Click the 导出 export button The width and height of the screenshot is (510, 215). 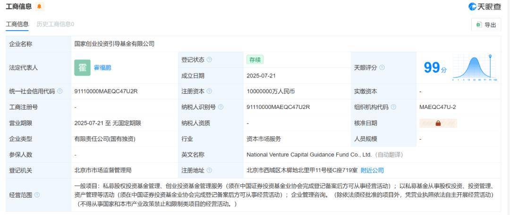click(486, 25)
